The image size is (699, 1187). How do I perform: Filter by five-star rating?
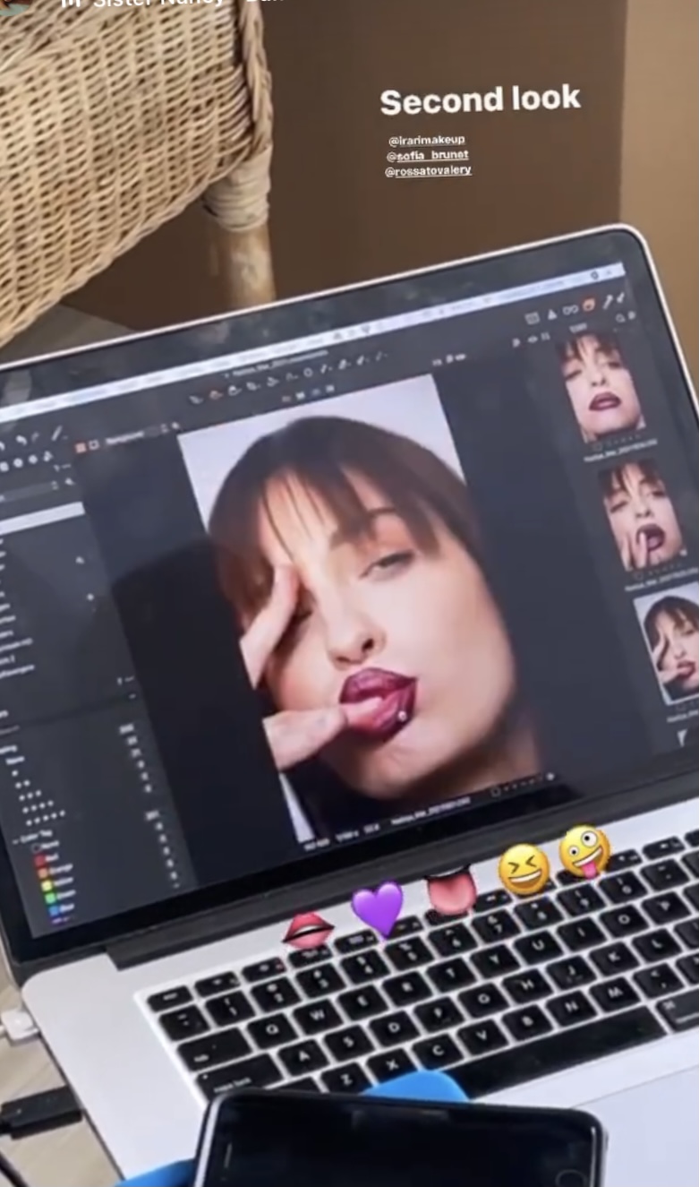pos(42,819)
